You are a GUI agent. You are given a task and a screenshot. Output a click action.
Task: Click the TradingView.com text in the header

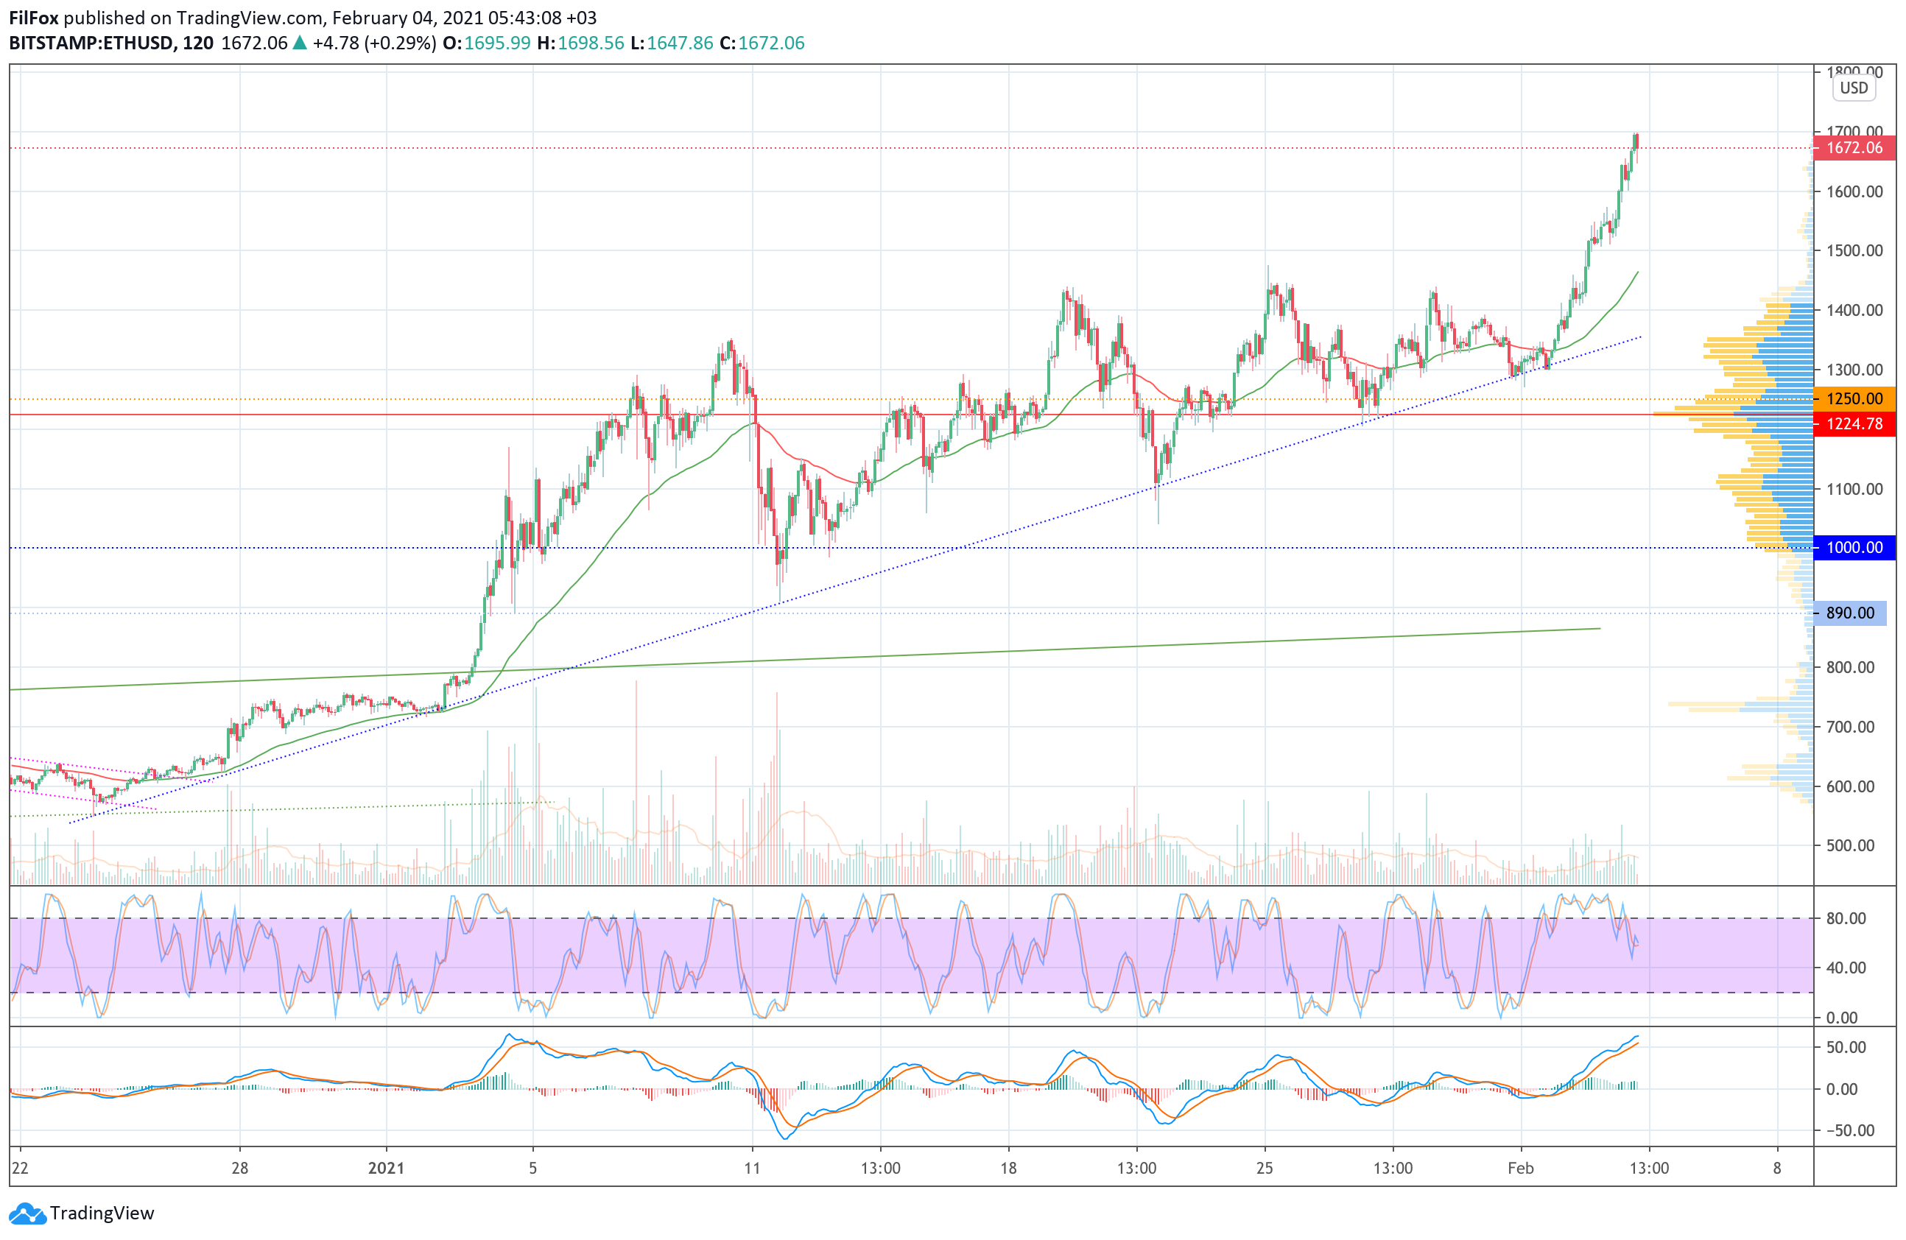(249, 18)
